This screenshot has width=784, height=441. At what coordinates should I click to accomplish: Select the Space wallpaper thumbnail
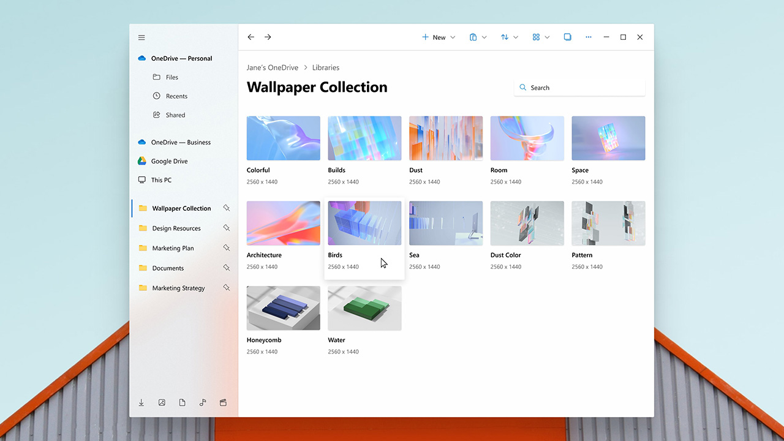pyautogui.click(x=608, y=138)
